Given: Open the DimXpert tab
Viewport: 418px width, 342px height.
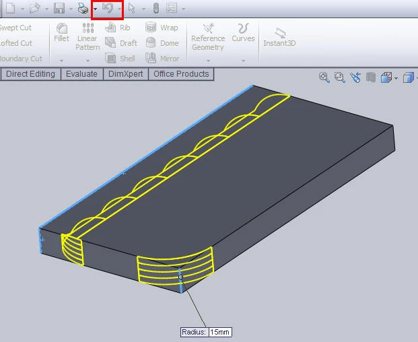Looking at the screenshot, I should [126, 74].
